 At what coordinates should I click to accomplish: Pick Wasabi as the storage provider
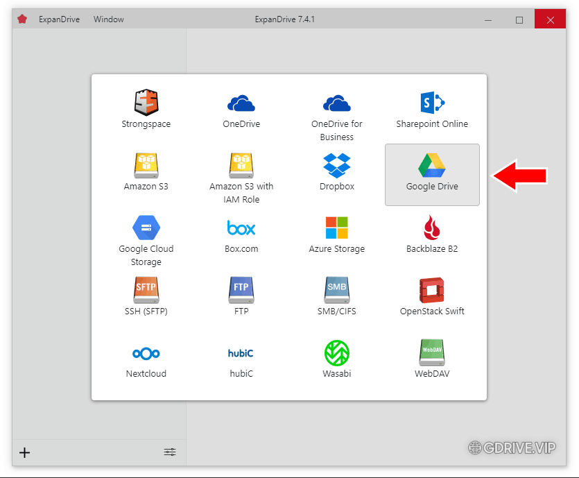337,359
